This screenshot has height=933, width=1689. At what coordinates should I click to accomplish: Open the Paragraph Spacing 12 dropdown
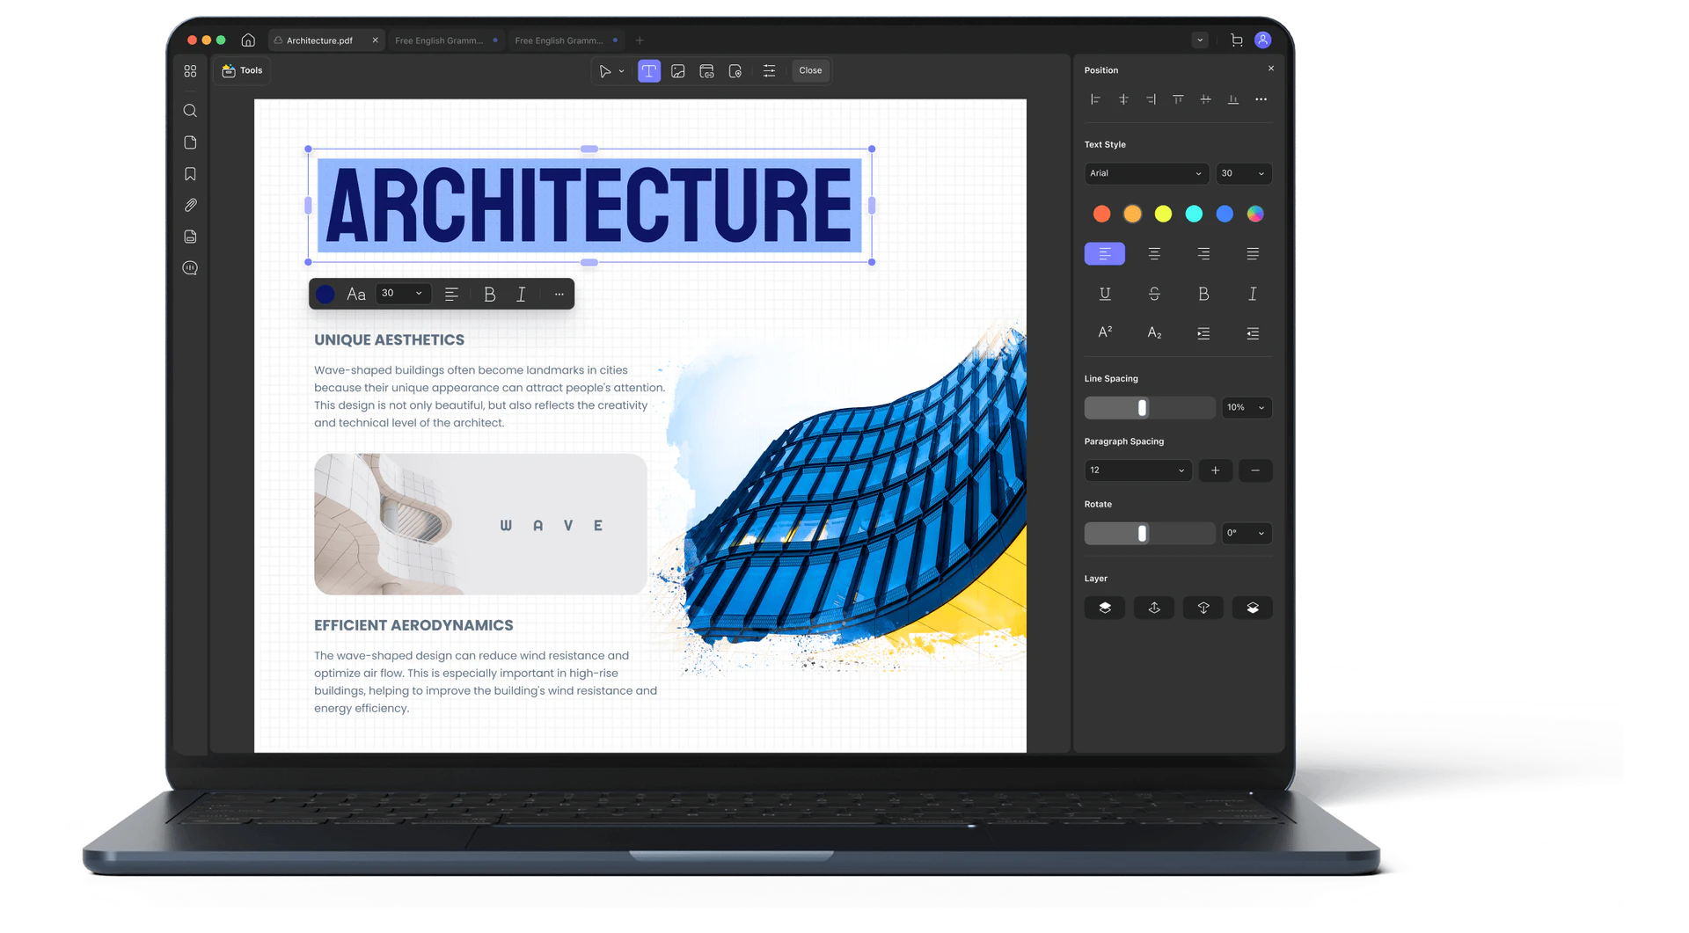pyautogui.click(x=1137, y=470)
